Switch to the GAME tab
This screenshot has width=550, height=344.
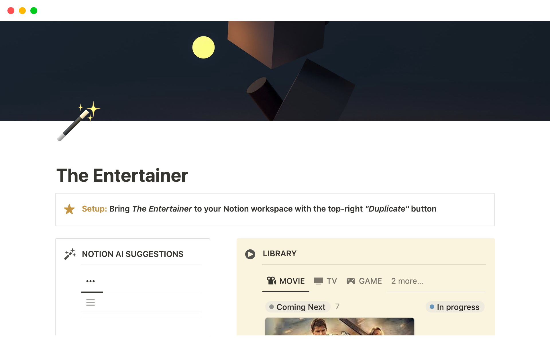370,281
